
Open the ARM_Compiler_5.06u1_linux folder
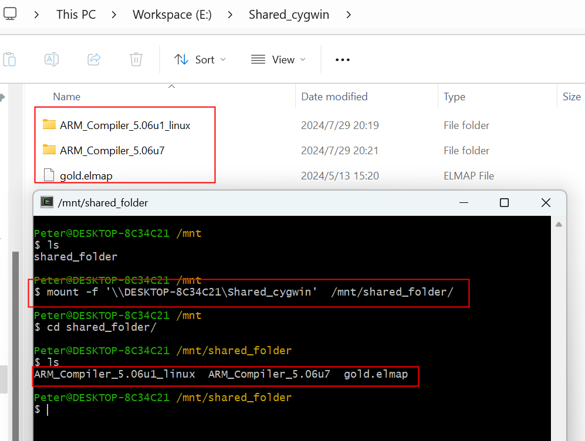pyautogui.click(x=124, y=125)
